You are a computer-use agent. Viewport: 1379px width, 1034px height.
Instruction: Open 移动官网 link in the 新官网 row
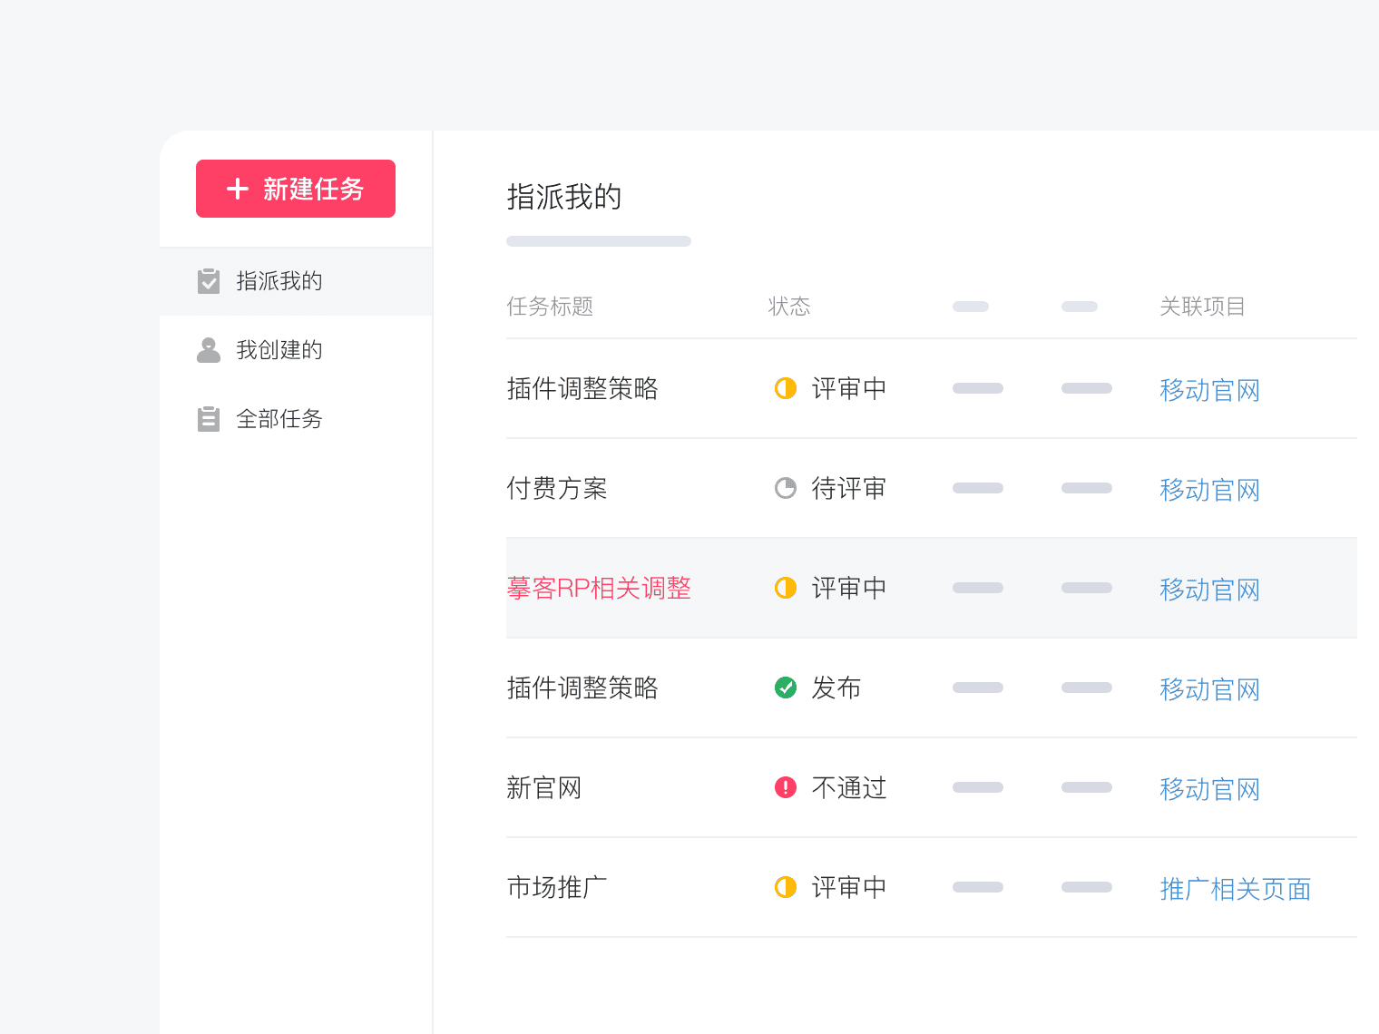click(x=1209, y=789)
